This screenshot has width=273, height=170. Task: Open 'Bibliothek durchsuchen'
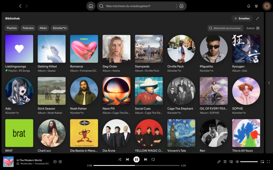point(225,28)
